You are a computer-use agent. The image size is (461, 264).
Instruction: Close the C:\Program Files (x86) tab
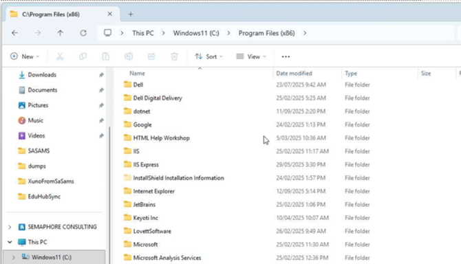109,14
